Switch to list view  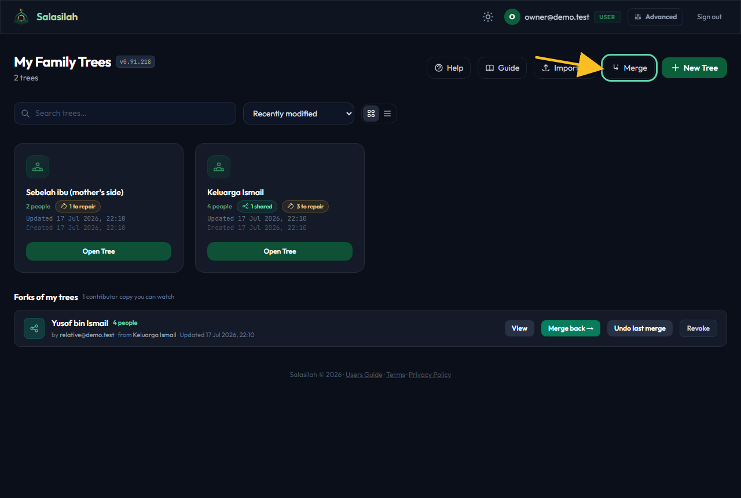(387, 113)
